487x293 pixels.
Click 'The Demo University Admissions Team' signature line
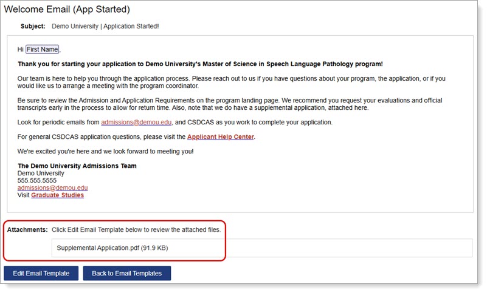coord(77,166)
